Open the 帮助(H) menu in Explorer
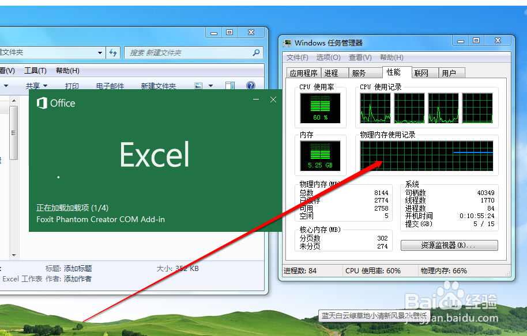The width and height of the screenshot is (527, 336). point(67,71)
